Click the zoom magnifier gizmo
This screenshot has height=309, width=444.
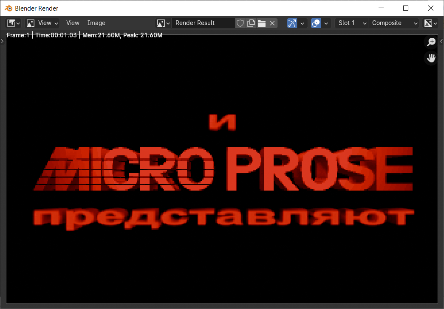coord(431,42)
